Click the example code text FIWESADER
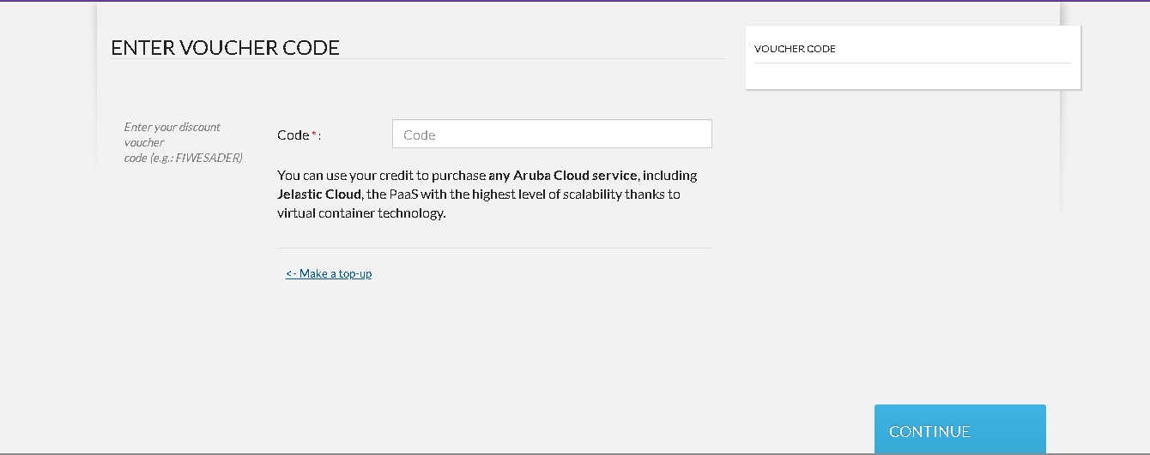Viewport: 1150px width, 455px height. tap(209, 158)
